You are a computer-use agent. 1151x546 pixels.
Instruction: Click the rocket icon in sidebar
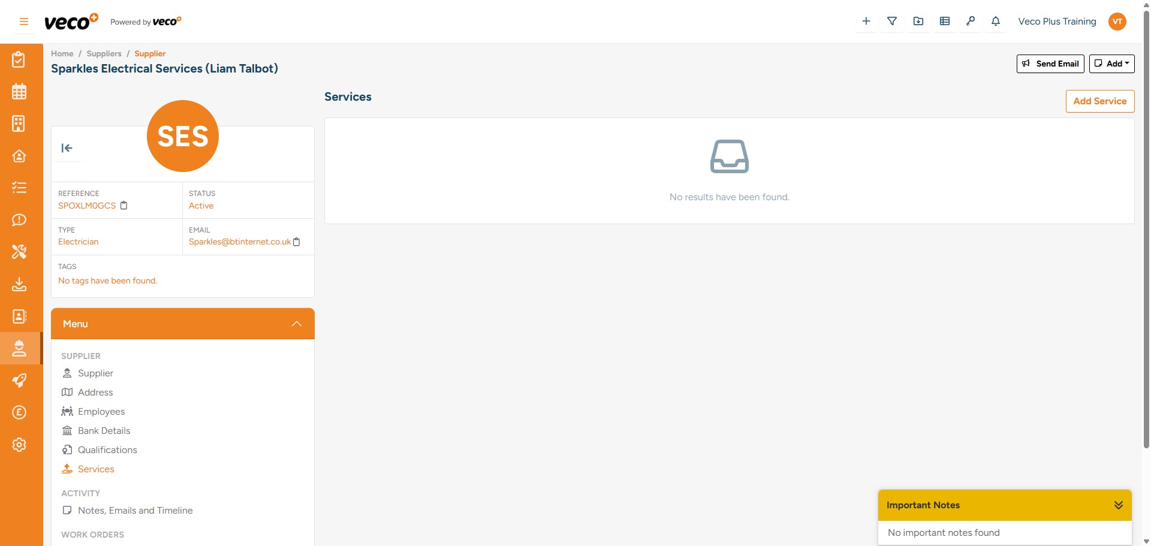click(19, 381)
